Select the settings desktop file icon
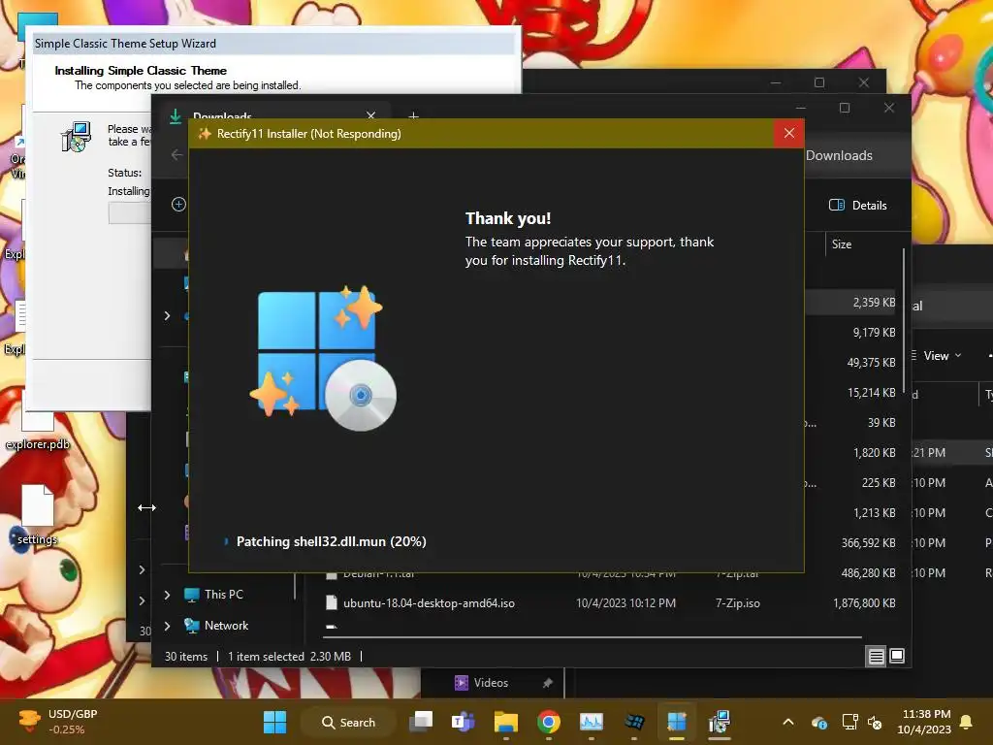 coord(37,504)
